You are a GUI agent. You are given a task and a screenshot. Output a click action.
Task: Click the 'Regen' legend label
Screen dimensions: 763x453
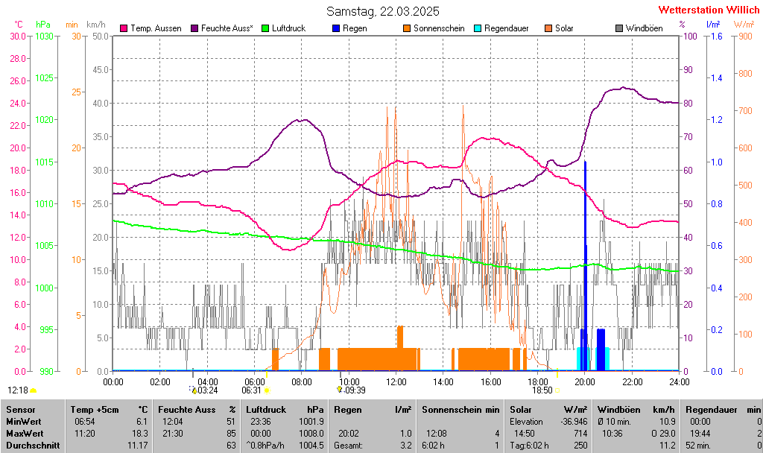click(x=355, y=28)
